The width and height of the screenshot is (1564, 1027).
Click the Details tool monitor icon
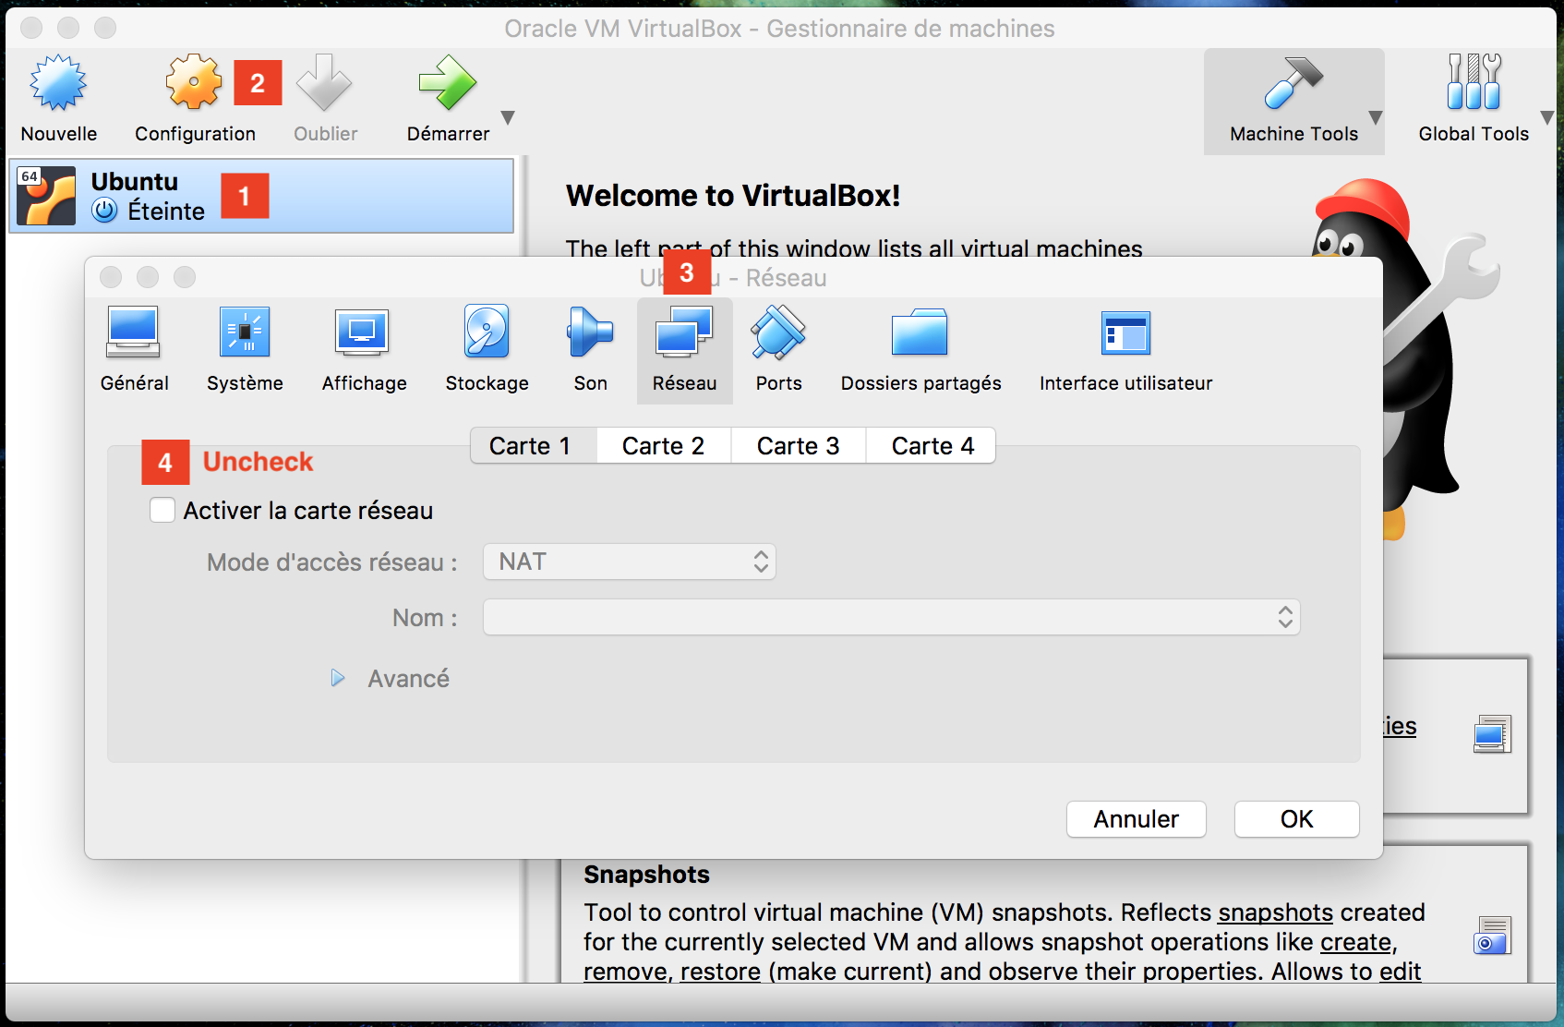coord(1492,734)
